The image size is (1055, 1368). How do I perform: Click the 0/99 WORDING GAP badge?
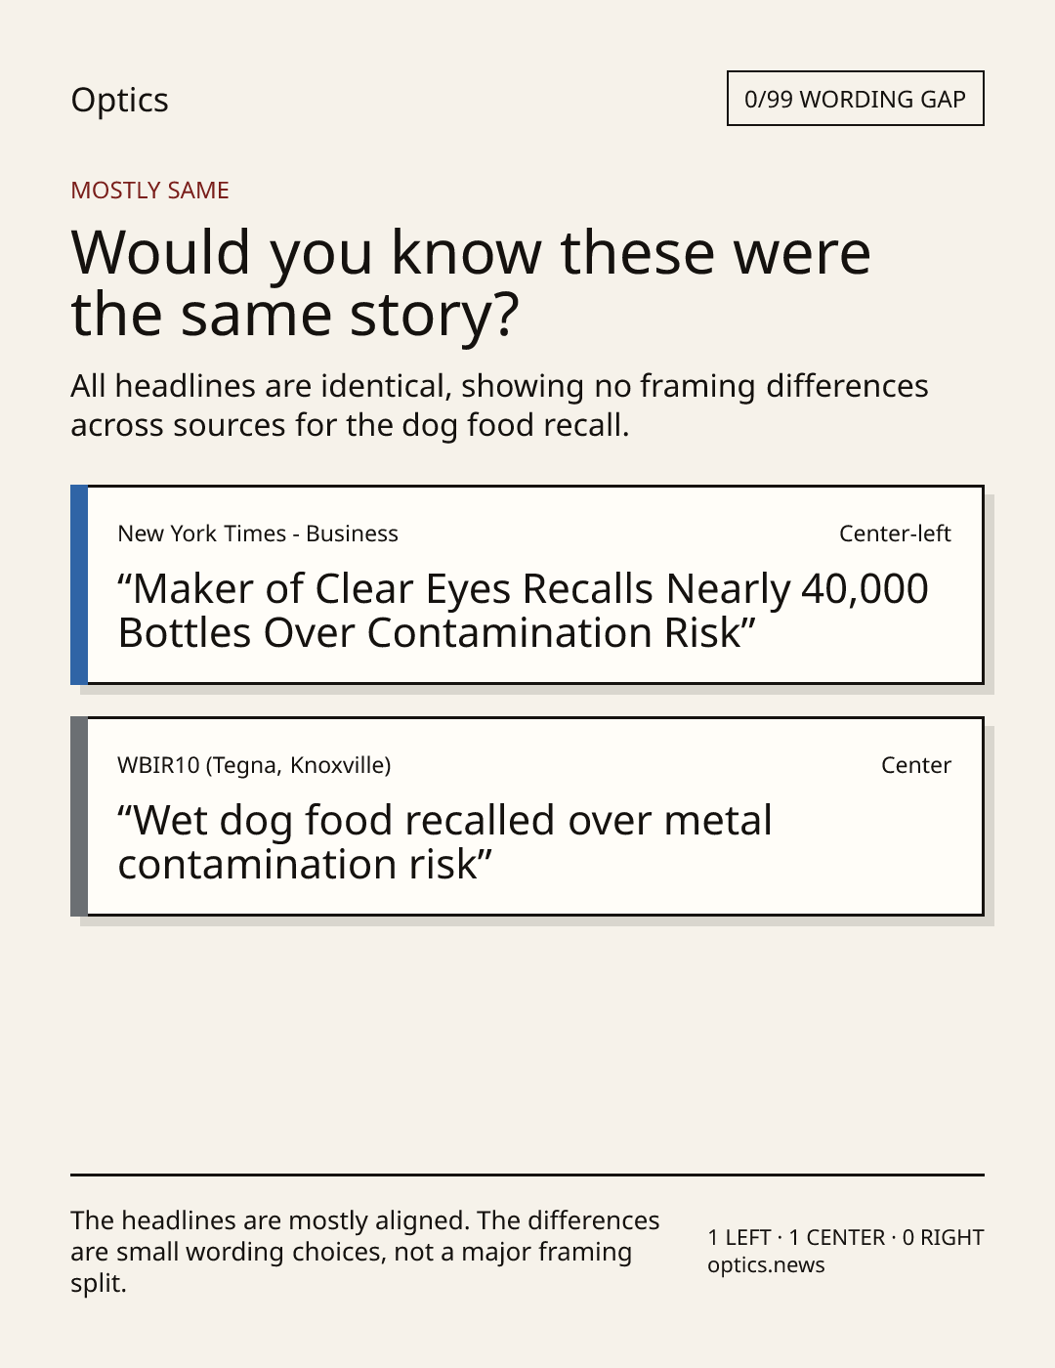tap(855, 99)
